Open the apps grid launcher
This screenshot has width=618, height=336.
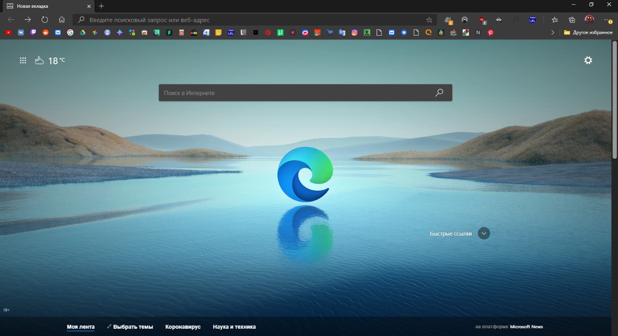(23, 60)
